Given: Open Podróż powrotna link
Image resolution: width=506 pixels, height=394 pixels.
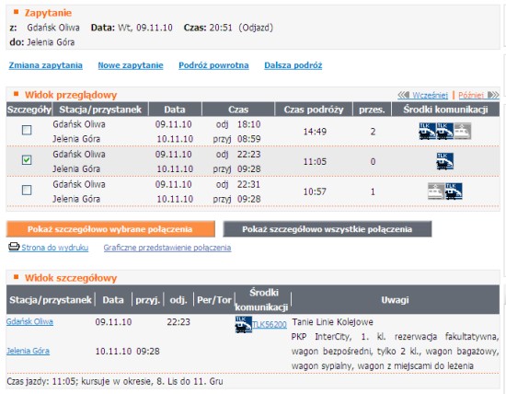Looking at the screenshot, I should 213,65.
